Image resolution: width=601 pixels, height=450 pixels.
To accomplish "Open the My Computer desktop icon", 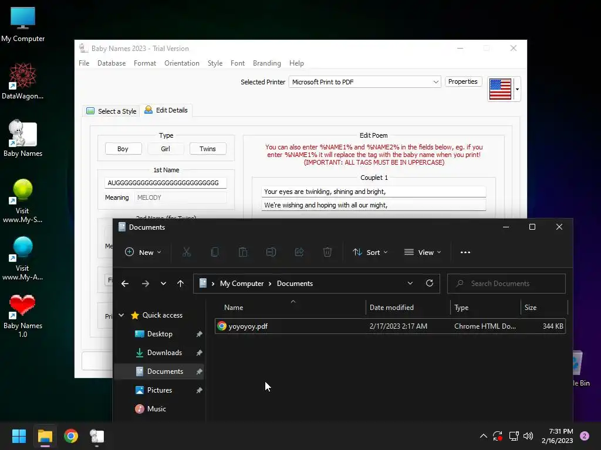I will coord(23,23).
